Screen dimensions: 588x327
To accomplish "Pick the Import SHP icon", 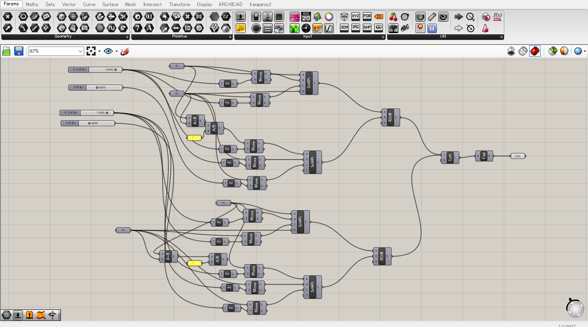I will (x=367, y=28).
